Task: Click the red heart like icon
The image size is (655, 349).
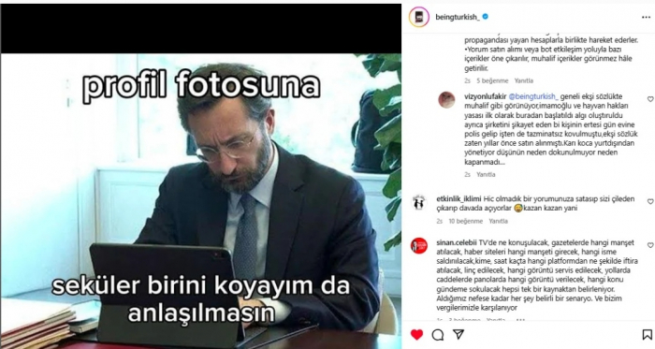Action: (416, 334)
